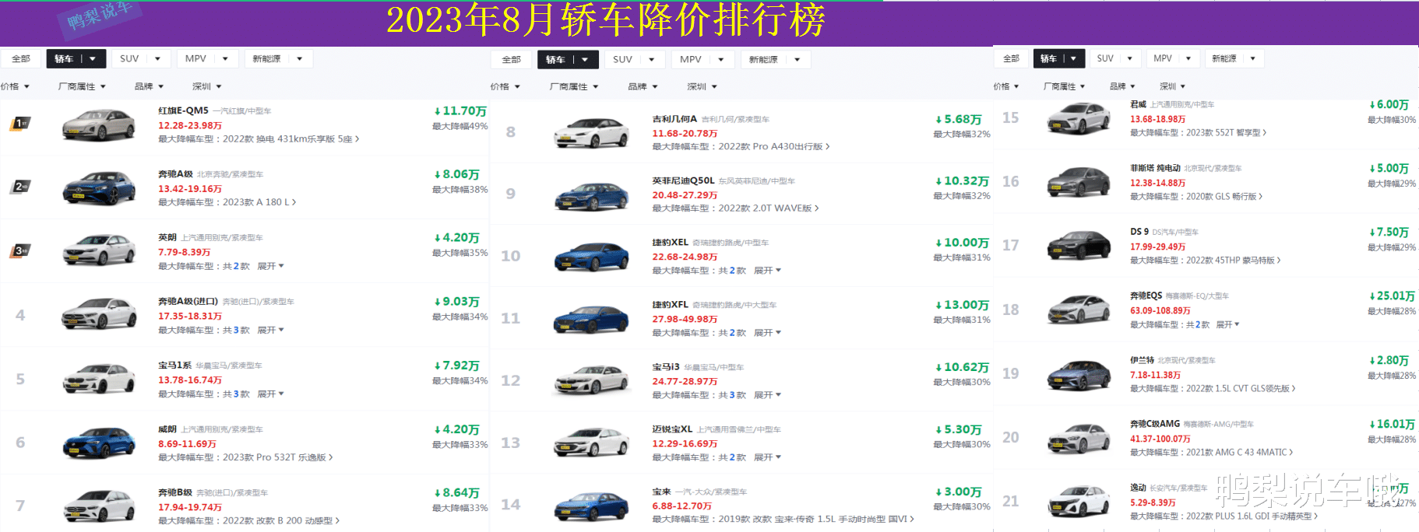The width and height of the screenshot is (1419, 532).
Task: Select the 全部 tab in the left panel
Action: pyautogui.click(x=21, y=58)
